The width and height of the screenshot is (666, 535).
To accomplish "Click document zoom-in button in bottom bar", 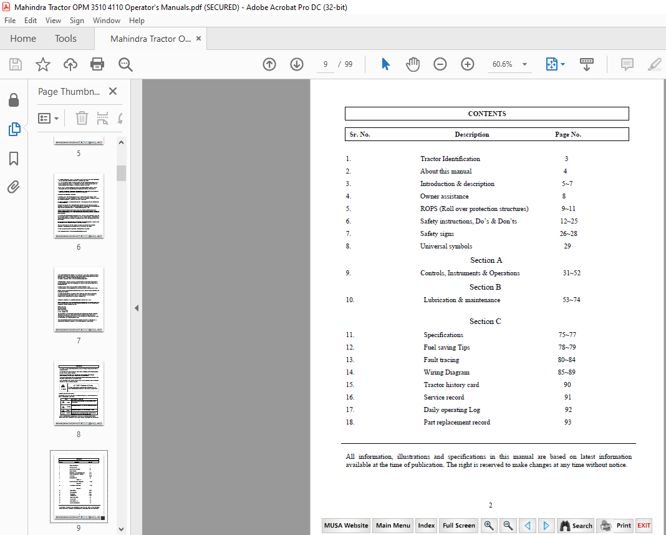I will coord(488,525).
